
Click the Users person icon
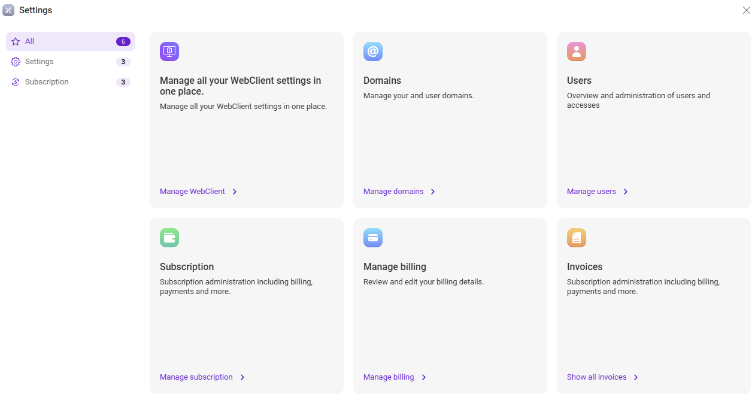click(x=577, y=51)
